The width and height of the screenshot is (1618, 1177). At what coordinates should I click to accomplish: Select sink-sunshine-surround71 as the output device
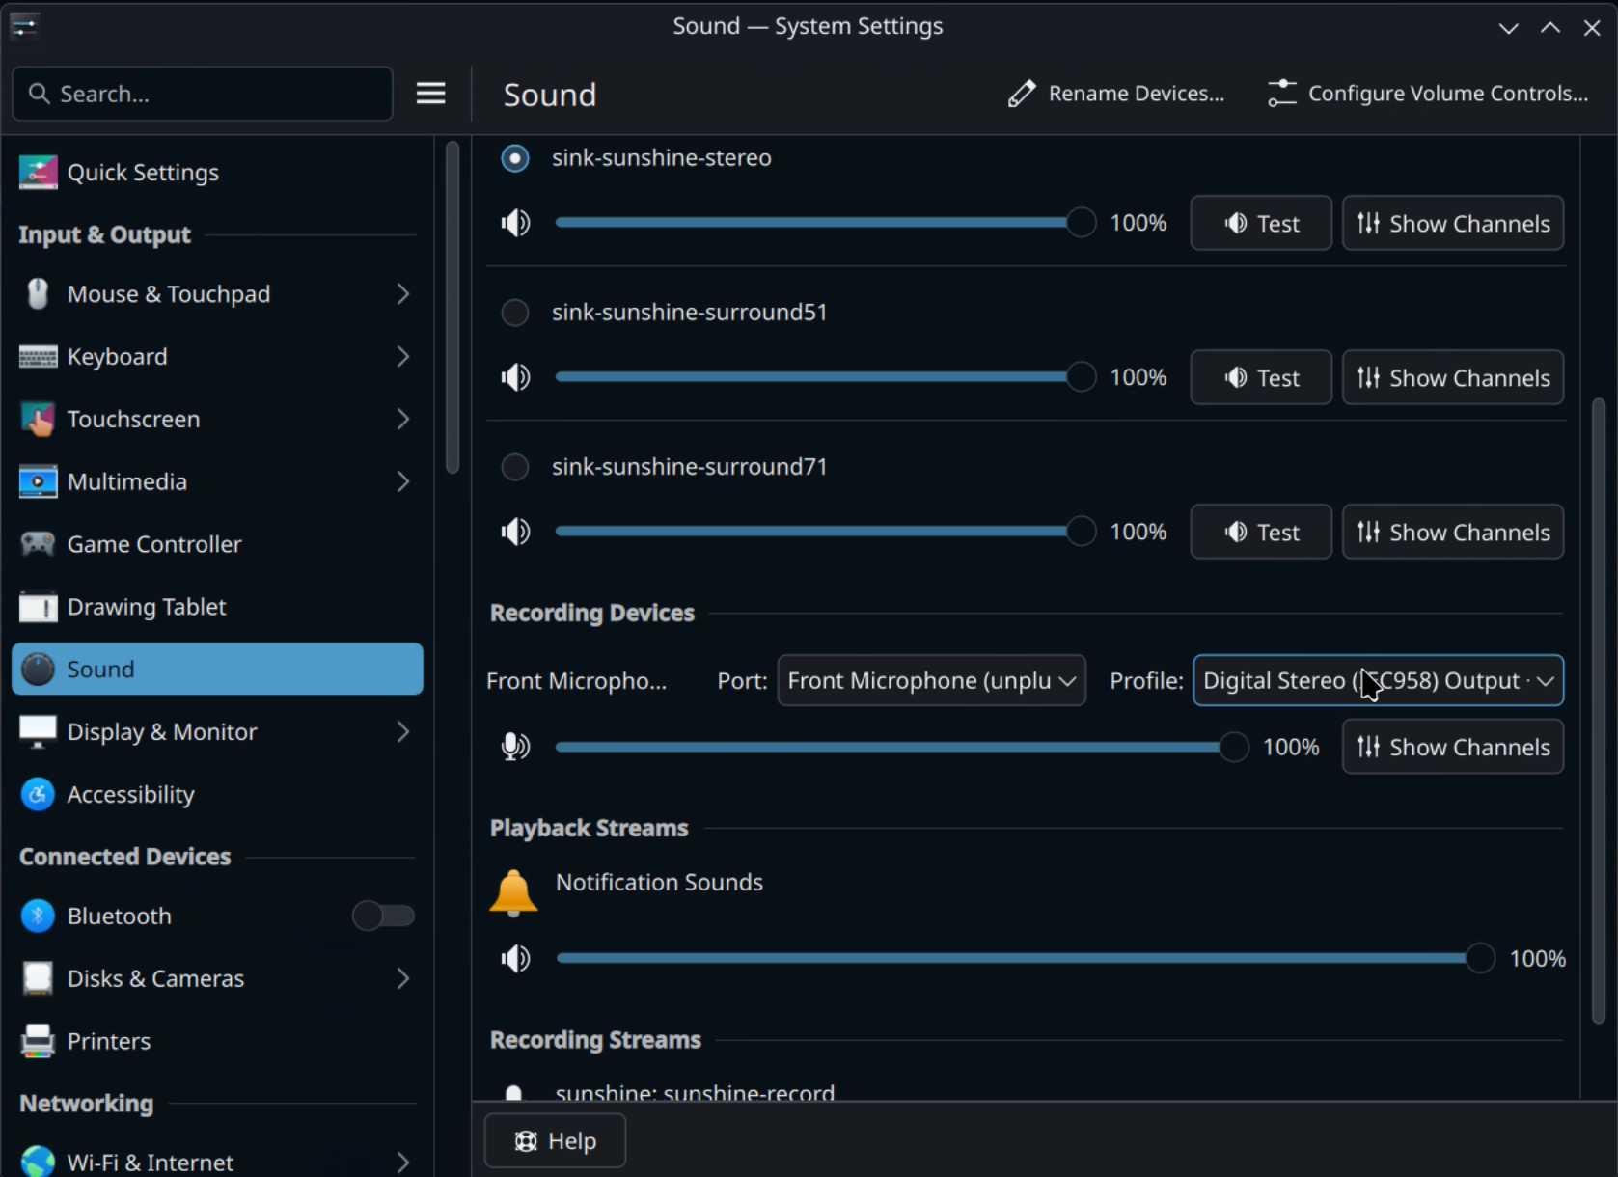click(x=515, y=467)
